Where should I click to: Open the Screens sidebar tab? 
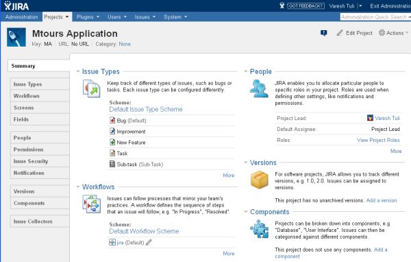[40, 108]
